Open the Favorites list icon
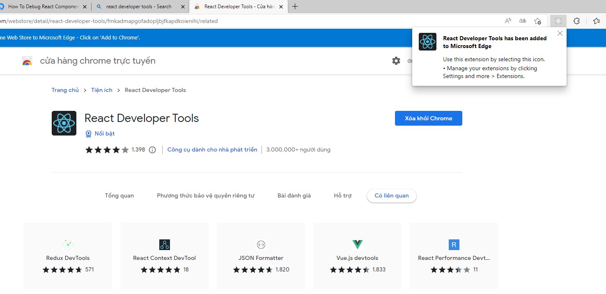This screenshot has width=606, height=294. pyautogui.click(x=597, y=21)
